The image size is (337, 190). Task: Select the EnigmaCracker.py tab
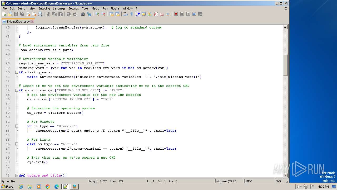(x=18, y=22)
